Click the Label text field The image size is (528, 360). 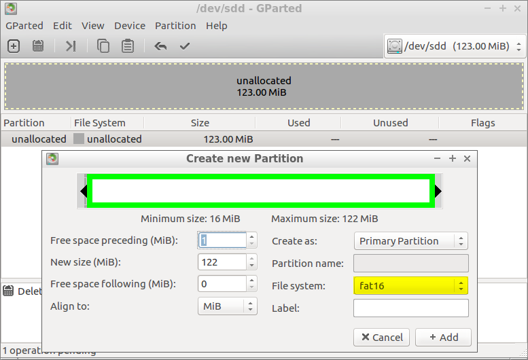[411, 308]
